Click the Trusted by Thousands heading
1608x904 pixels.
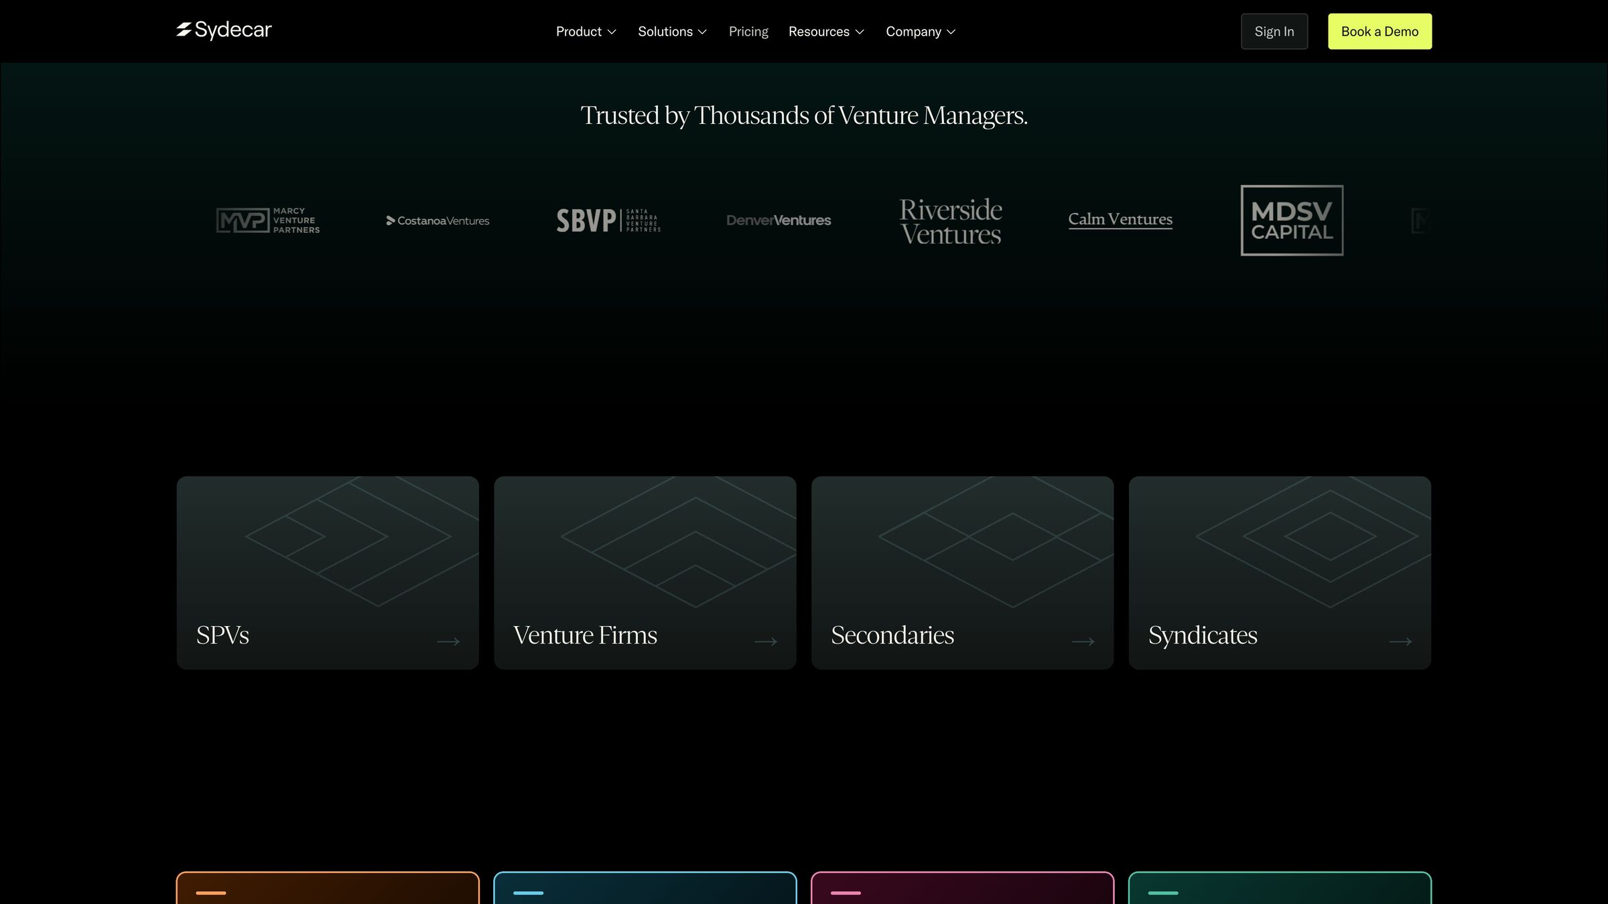point(804,115)
